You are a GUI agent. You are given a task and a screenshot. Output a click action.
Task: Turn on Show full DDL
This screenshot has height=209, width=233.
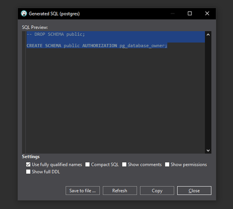pos(28,172)
